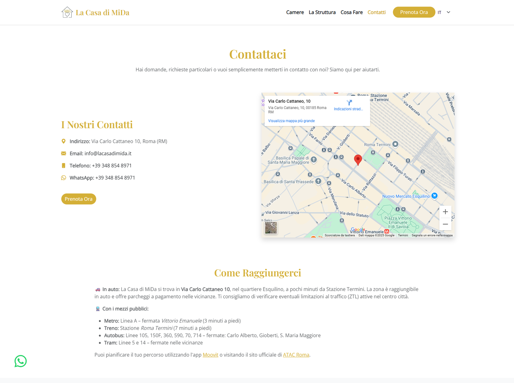
Task: Open the Camere menu item
Action: click(295, 12)
